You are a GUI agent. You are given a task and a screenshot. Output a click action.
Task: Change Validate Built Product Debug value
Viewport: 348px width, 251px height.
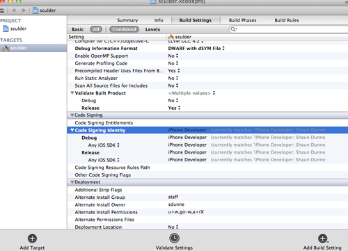coord(173,101)
